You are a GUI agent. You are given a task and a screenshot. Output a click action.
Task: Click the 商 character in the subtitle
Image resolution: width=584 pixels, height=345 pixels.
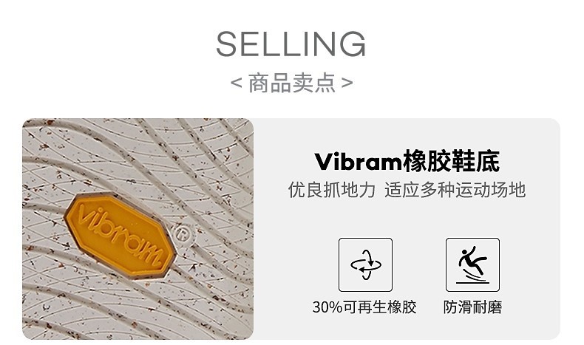pyautogui.click(x=259, y=83)
